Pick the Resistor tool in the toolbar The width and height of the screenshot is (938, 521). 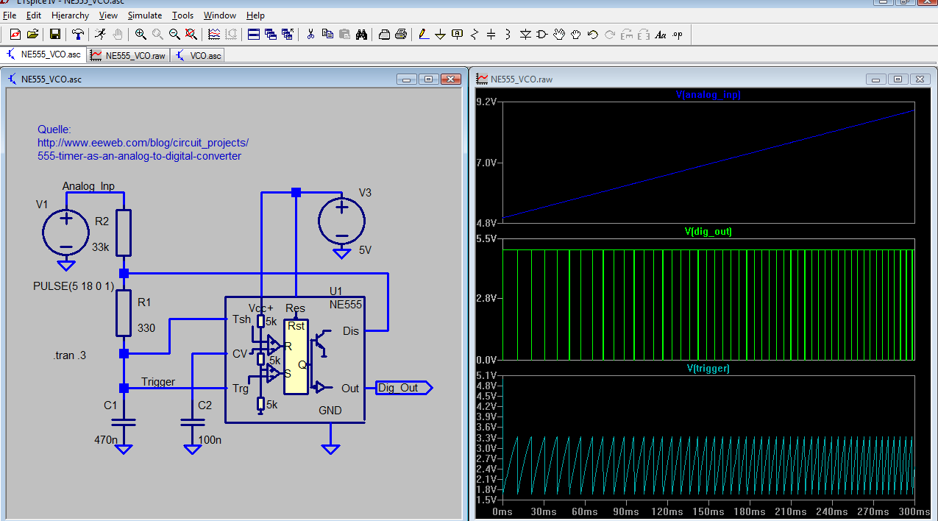[474, 34]
